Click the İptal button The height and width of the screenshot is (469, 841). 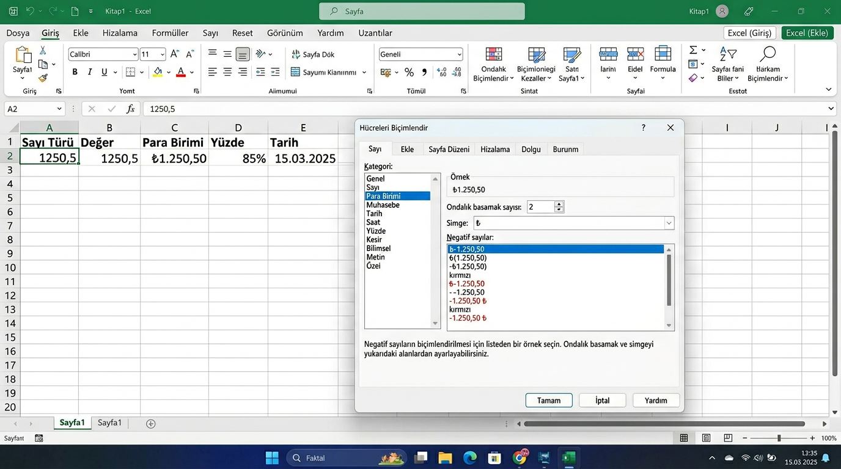[x=602, y=401]
